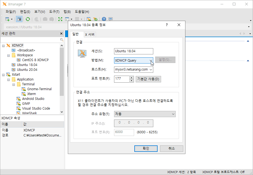Click the CentOS 8 XDMCP session icon
Screen dimensions: 253x175
(x=19, y=60)
